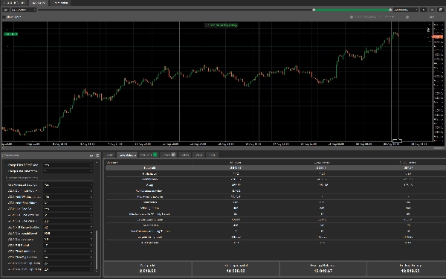Grab the start handle of the green backtest range slider
The height and width of the screenshot is (279, 446).
(x=314, y=10)
